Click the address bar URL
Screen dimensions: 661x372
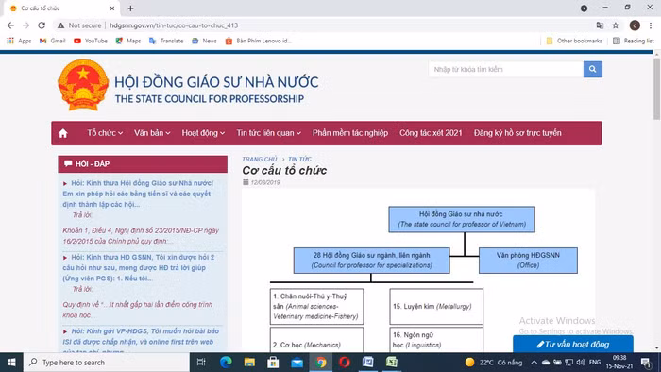click(x=174, y=25)
